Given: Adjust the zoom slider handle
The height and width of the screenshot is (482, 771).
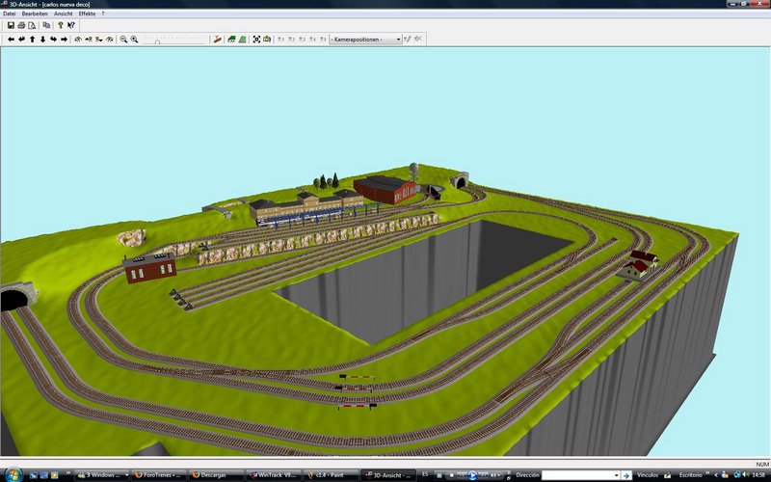Looking at the screenshot, I should pyautogui.click(x=157, y=41).
